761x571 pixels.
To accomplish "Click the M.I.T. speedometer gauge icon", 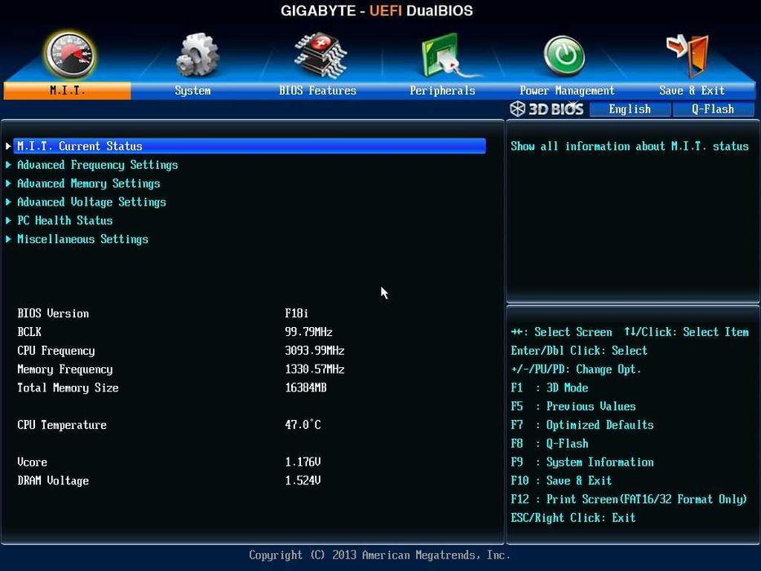I will click(70, 55).
